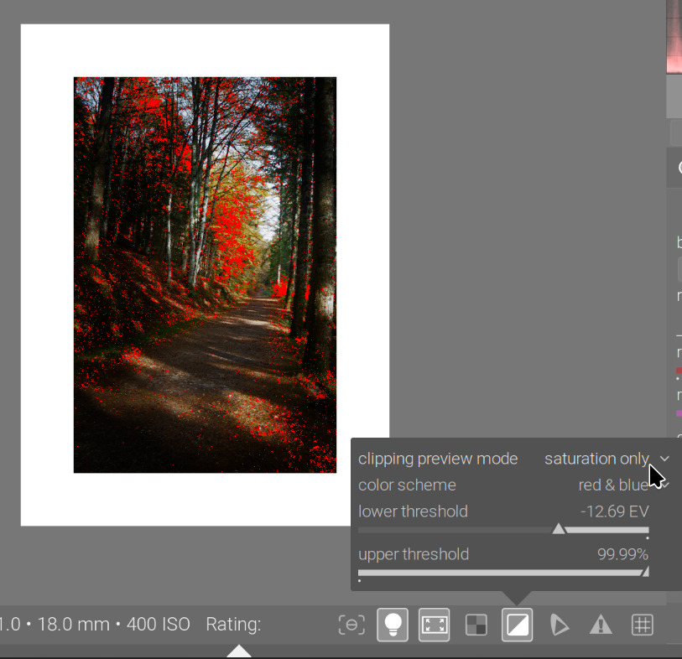The image size is (682, 659).
Task: Click the high quality processing frame icon
Action: [x=434, y=625]
